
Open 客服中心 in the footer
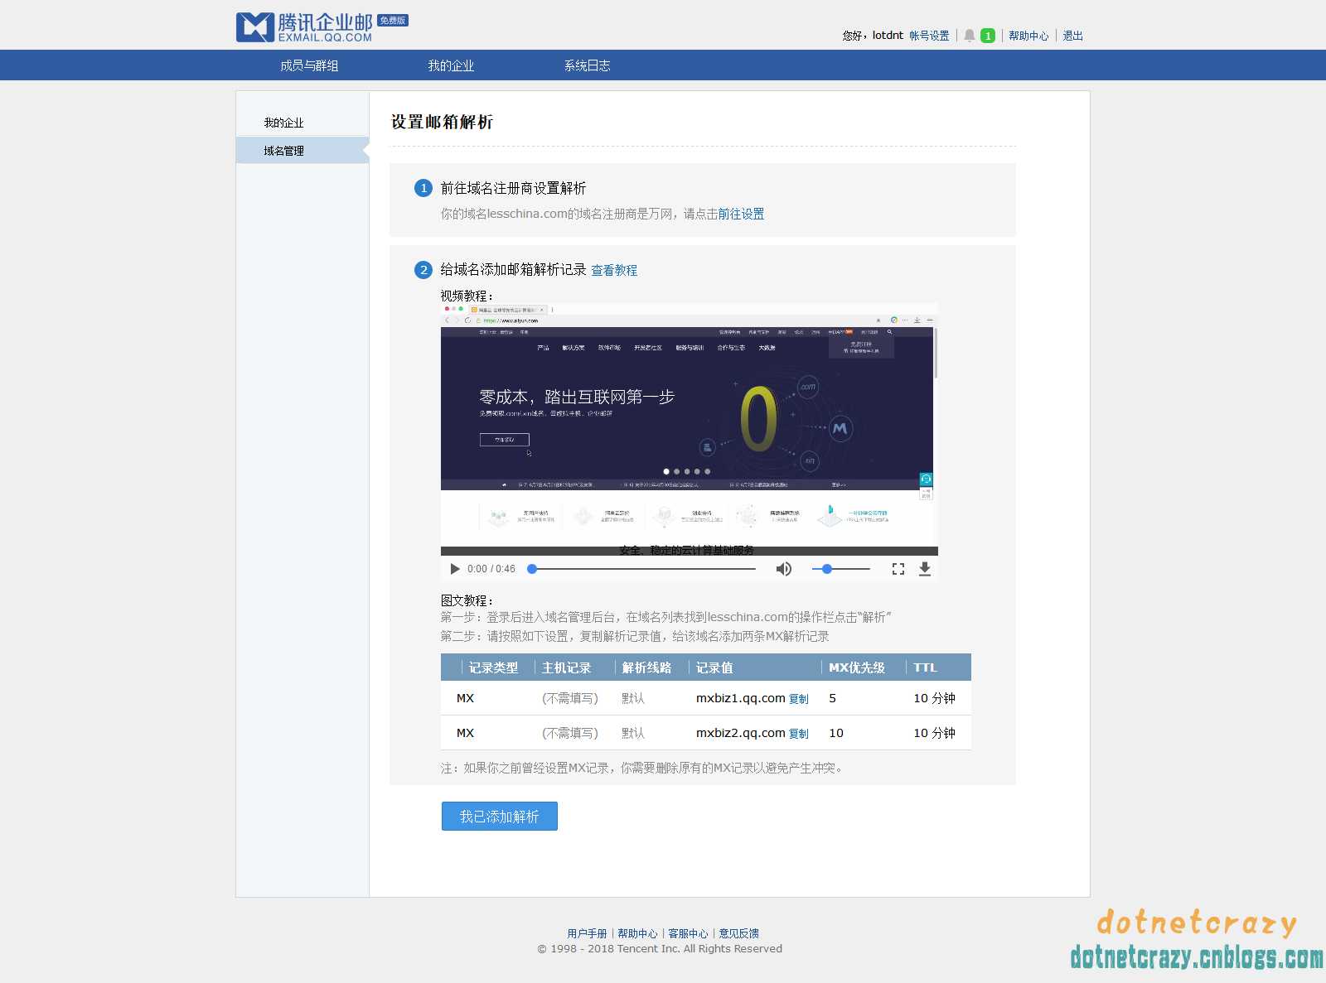(x=688, y=933)
